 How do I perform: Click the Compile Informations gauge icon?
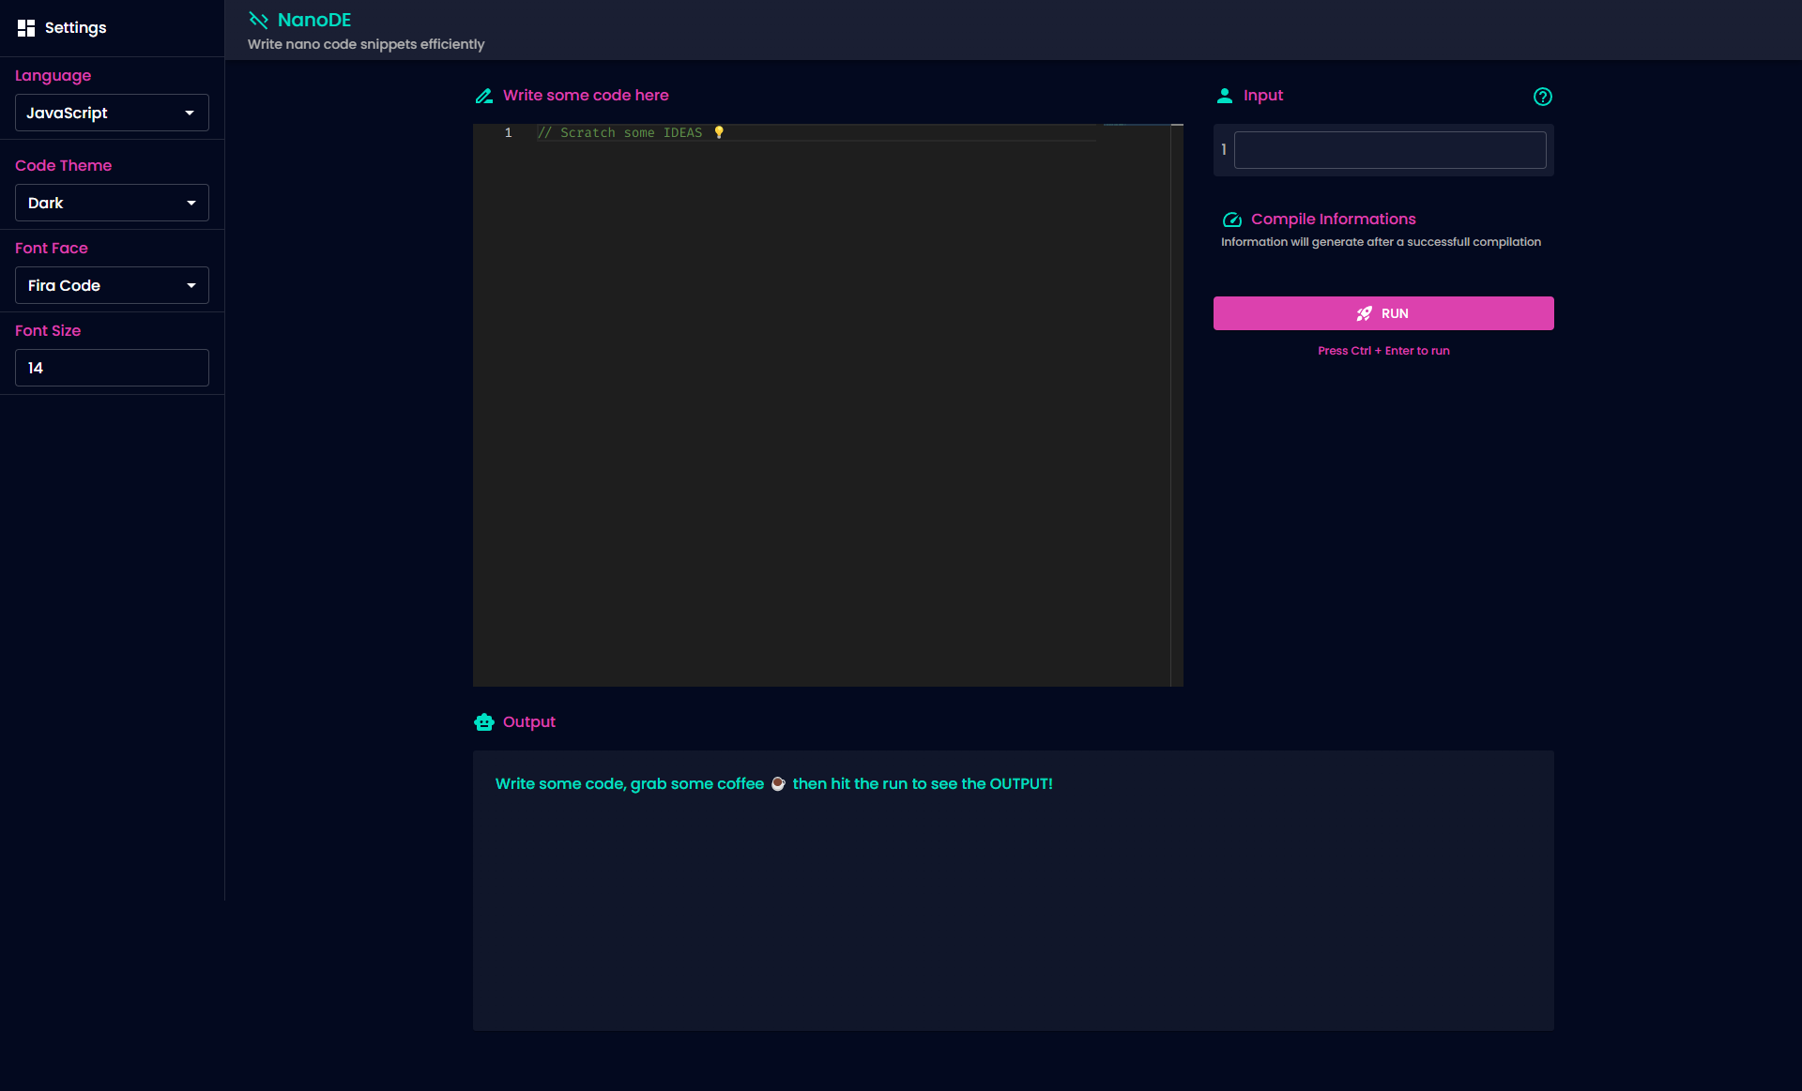(x=1231, y=220)
